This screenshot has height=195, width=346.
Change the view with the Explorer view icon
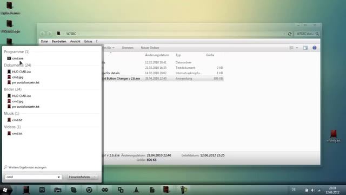[x=291, y=48]
